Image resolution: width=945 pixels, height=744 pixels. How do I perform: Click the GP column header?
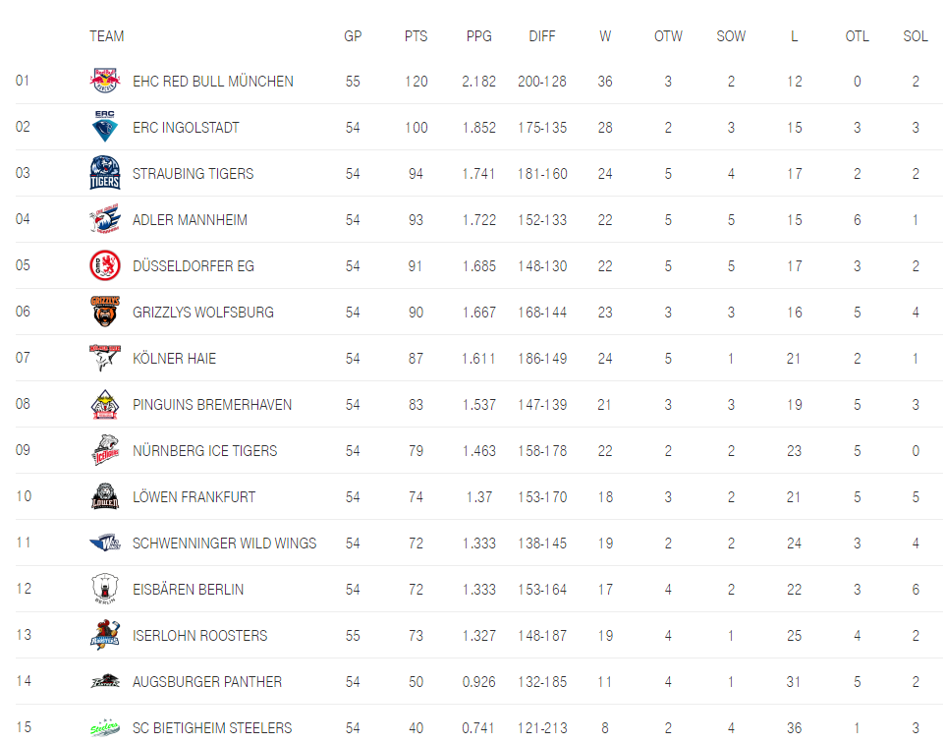(353, 36)
